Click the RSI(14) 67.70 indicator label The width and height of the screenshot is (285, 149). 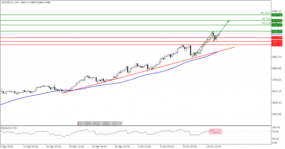click(9, 128)
